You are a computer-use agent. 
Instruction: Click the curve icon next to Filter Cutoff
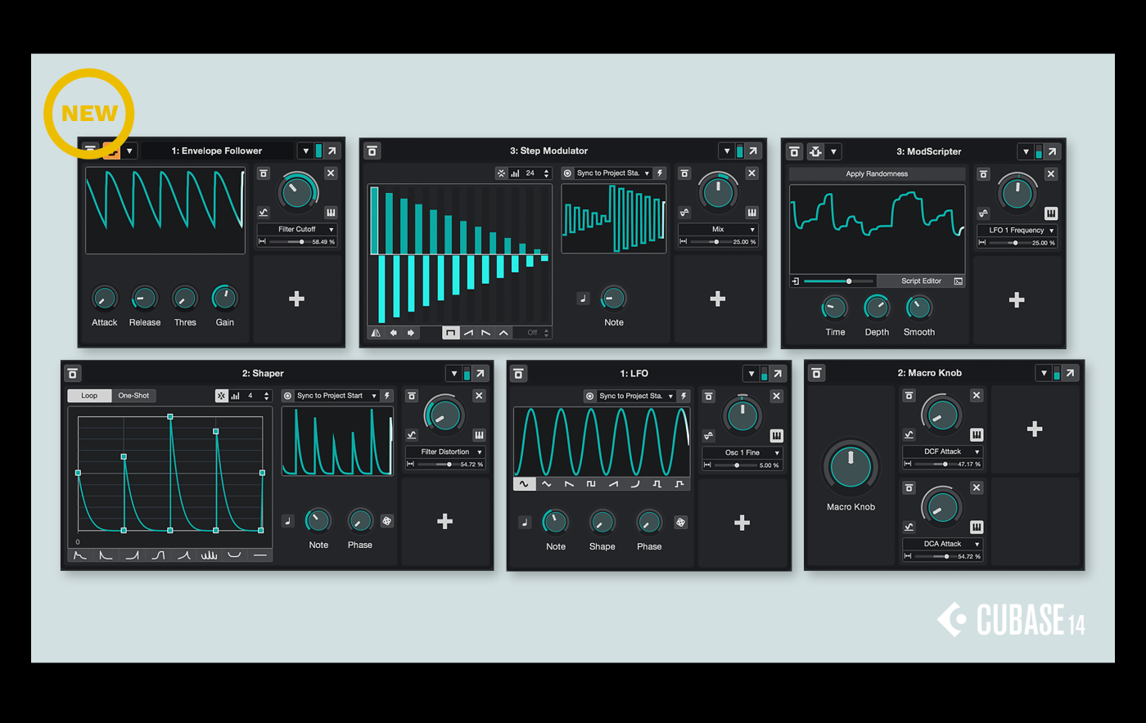[264, 213]
